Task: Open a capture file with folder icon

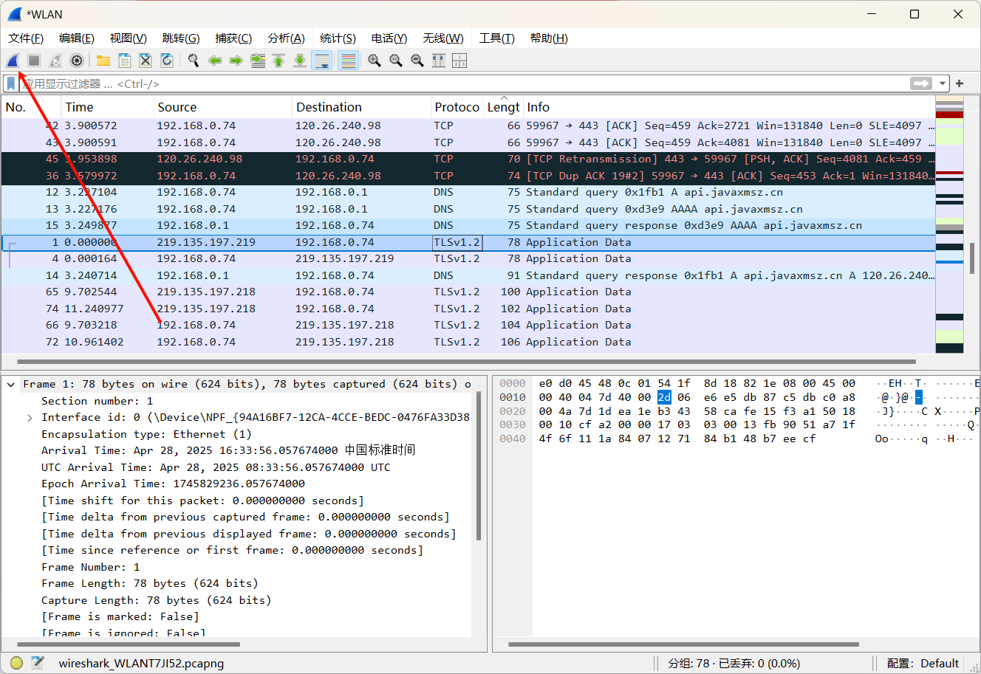Action: pyautogui.click(x=103, y=61)
